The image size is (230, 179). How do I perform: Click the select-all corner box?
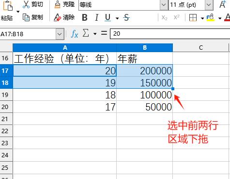(x=6, y=48)
